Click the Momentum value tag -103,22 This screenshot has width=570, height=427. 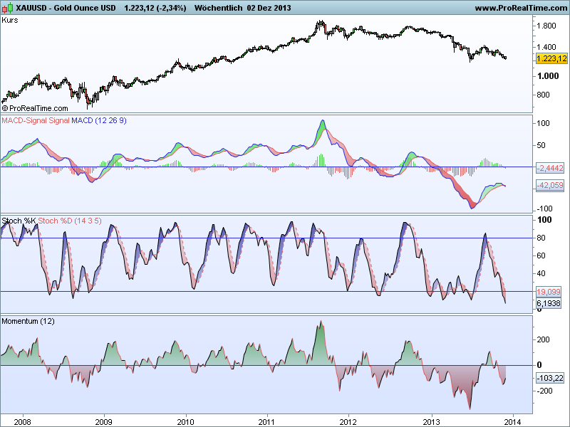[550, 378]
